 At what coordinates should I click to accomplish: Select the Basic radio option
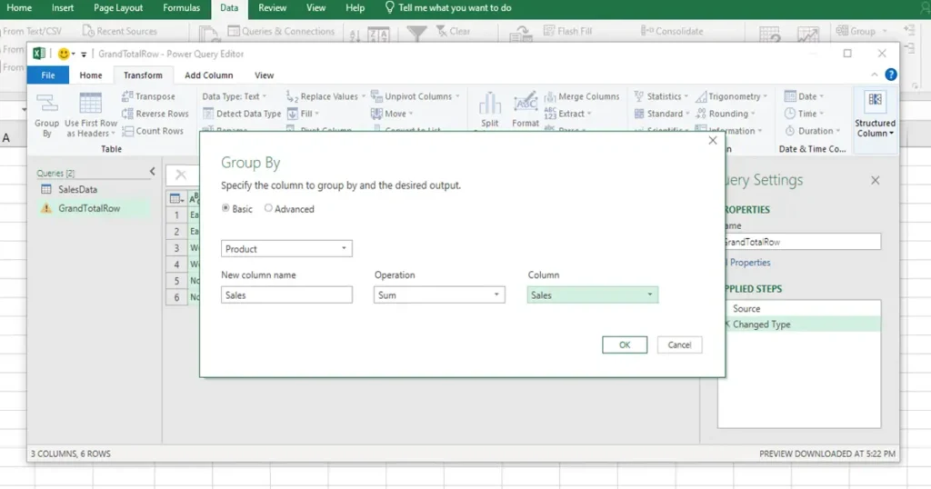tap(225, 208)
